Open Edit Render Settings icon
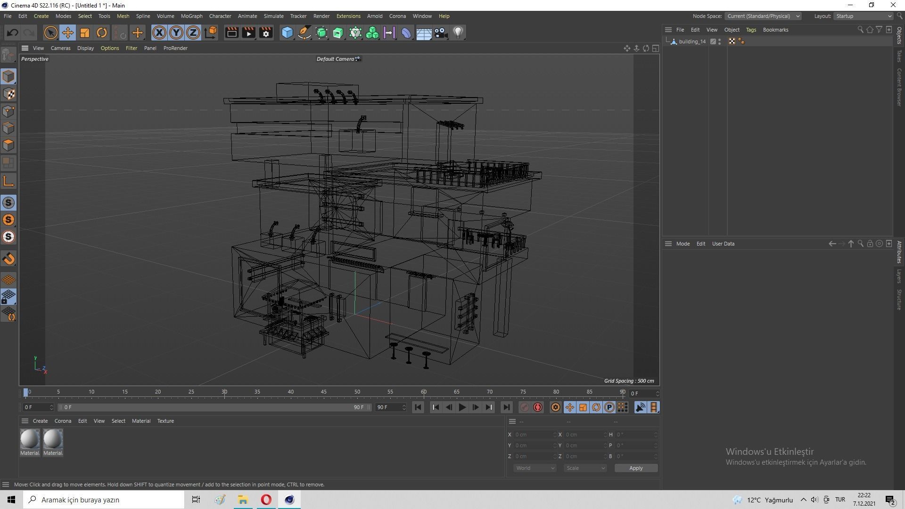 pyautogui.click(x=266, y=33)
